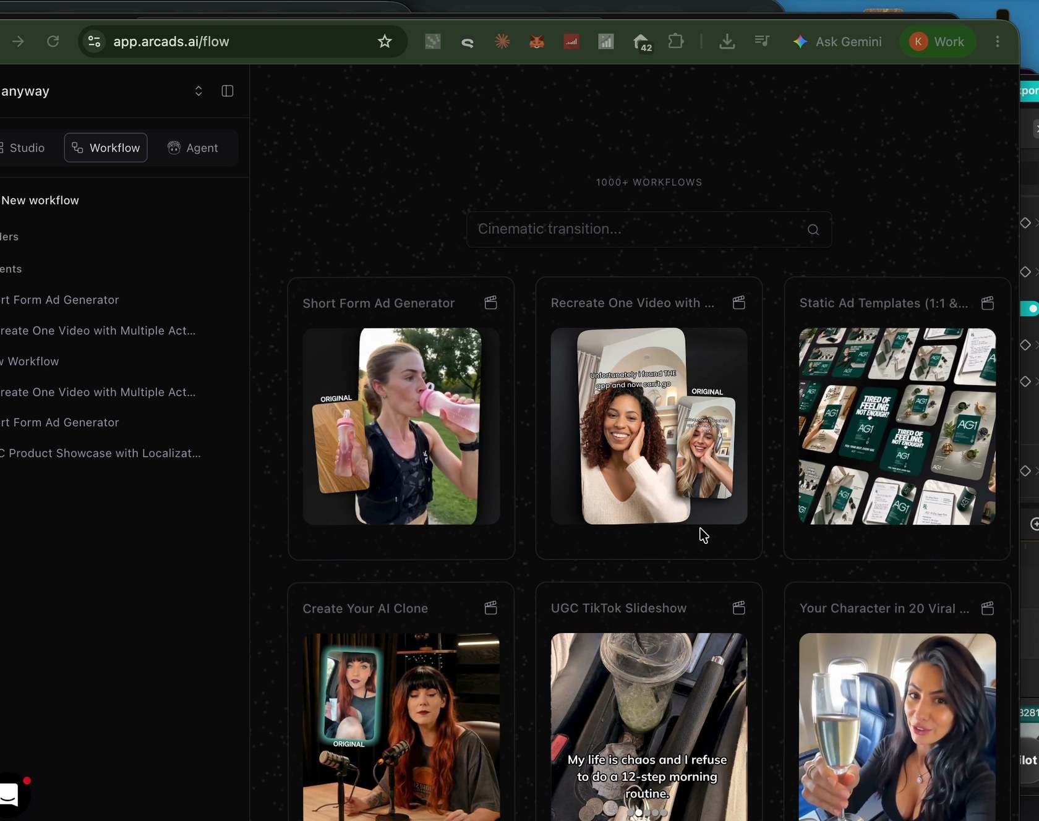This screenshot has width=1039, height=821.
Task: Click the magnifier search icon
Action: point(813,230)
